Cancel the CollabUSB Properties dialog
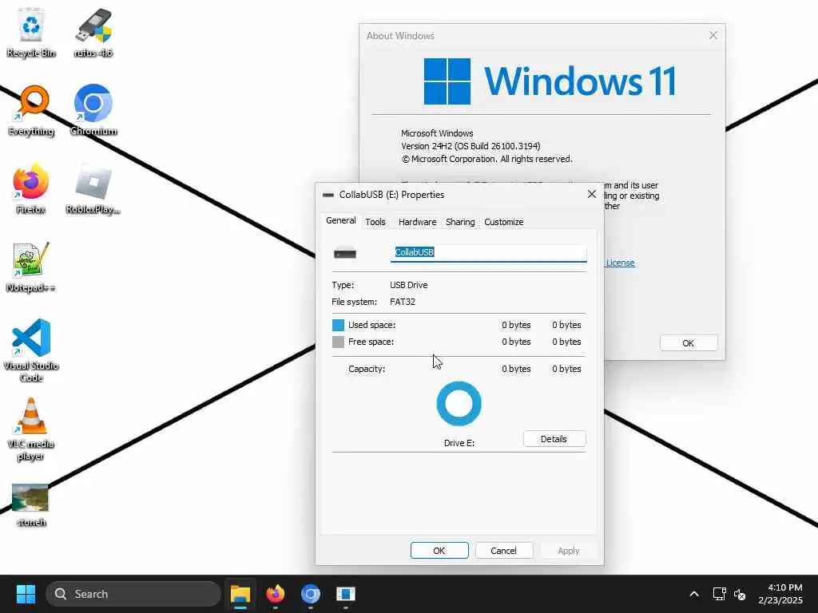The height and width of the screenshot is (613, 818). coord(503,551)
